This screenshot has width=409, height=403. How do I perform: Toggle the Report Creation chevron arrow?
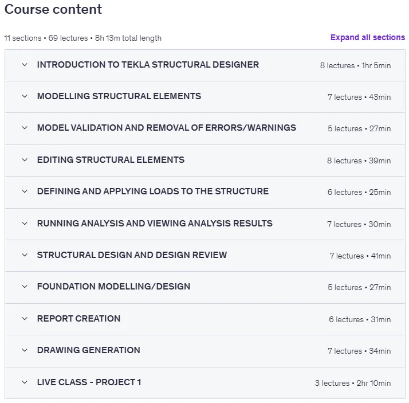pyautogui.click(x=25, y=319)
